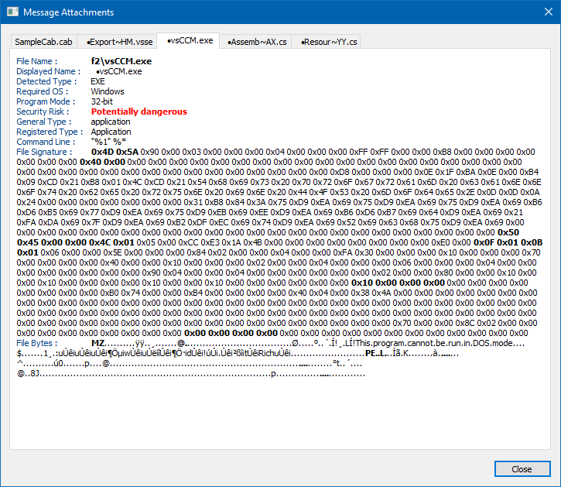The image size is (561, 487).
Task: Click the displayed name value '•vsCCM.exe'
Action: click(x=119, y=71)
